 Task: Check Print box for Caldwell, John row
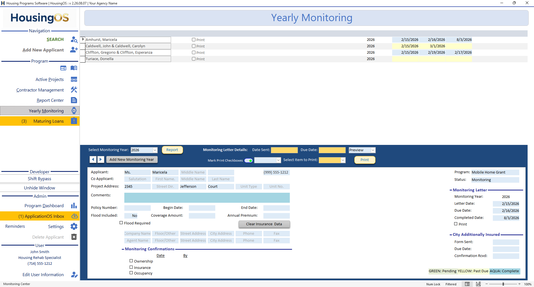(194, 46)
